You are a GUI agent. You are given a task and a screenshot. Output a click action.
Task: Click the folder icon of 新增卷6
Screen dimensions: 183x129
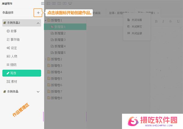coord(49,85)
